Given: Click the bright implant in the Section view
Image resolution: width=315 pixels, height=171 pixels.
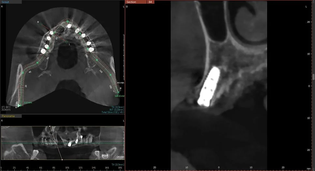Looking at the screenshot, I should point(208,87).
